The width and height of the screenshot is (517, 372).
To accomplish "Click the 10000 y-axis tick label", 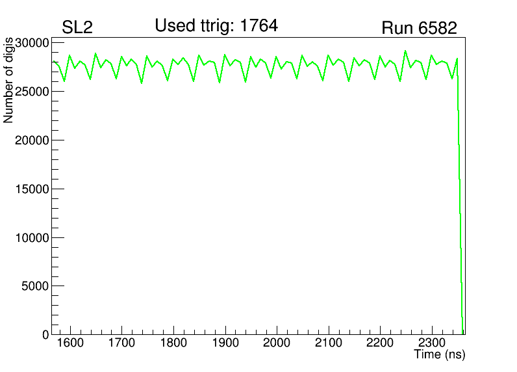I will tap(32, 238).
